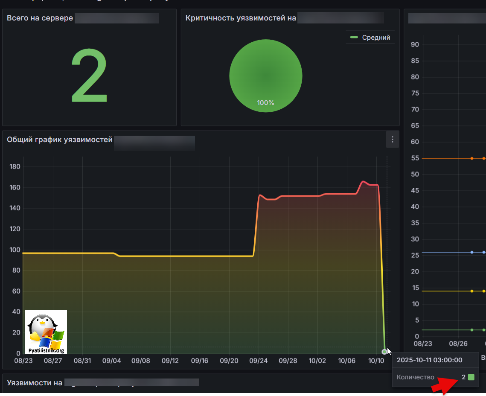Open the three-dot menu of Общий график уязвимостей panel
The height and width of the screenshot is (396, 486).
coord(392,140)
